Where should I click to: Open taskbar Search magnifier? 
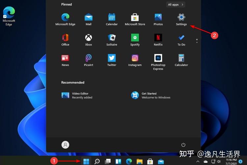click(x=97, y=161)
